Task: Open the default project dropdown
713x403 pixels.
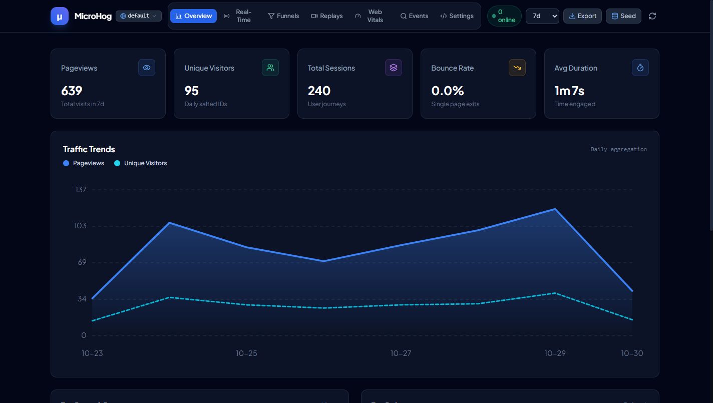Action: tap(139, 16)
